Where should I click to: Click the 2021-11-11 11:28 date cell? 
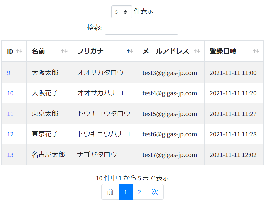tap(234, 134)
